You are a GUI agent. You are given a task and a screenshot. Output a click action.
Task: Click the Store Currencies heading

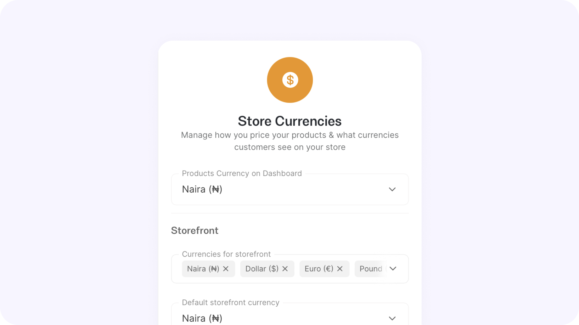tap(290, 121)
